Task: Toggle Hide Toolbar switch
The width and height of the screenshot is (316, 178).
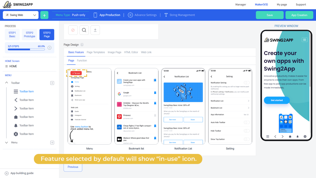Action: [x=247, y=131]
